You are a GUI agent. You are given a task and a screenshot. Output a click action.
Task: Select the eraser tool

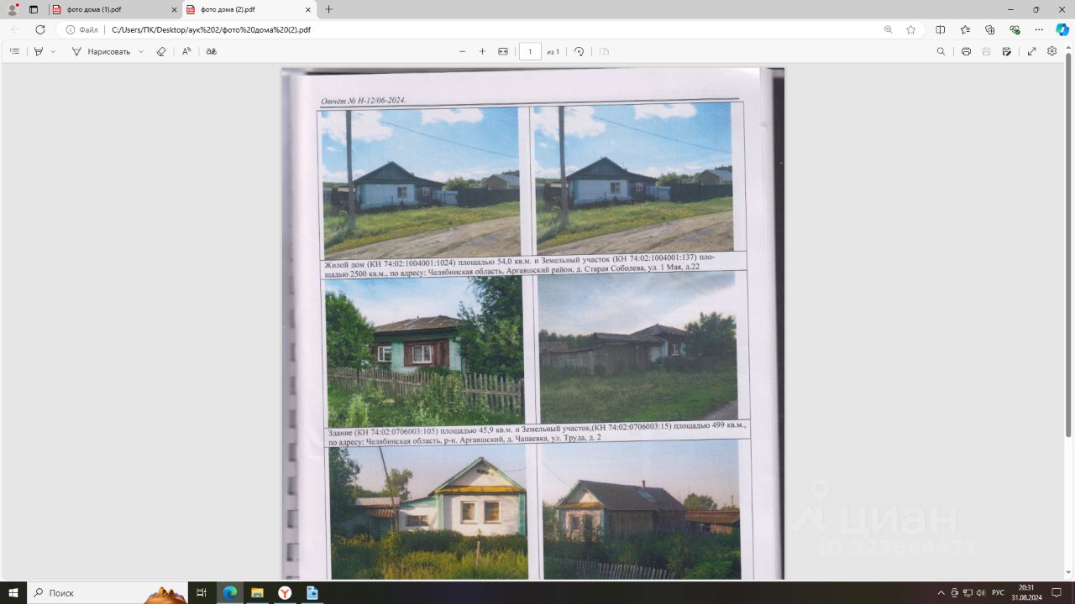point(161,51)
